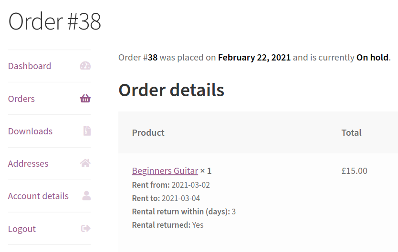The image size is (398, 252).
Task: Open the Downloads page
Action: tap(30, 131)
